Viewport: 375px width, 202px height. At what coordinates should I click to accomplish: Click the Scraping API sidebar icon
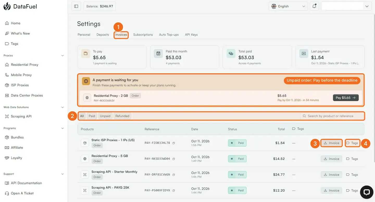[x=7, y=116]
